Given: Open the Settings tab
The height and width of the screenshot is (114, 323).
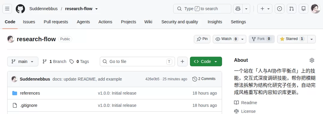Looking at the screenshot, I should coord(238,22).
